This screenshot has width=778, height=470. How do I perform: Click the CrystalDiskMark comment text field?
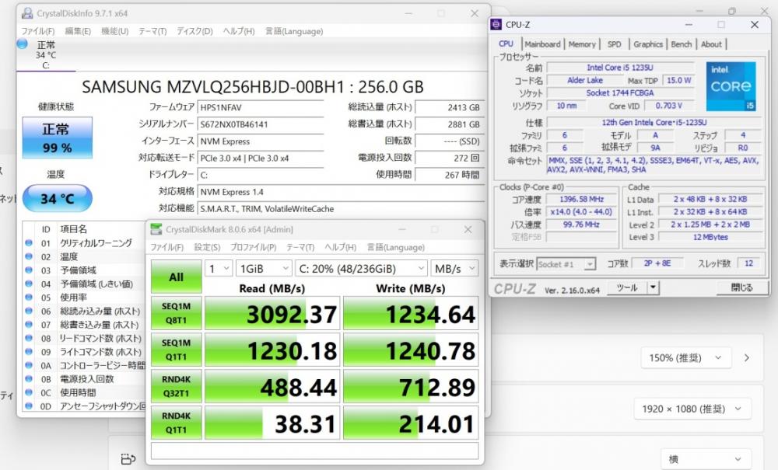pos(314,451)
